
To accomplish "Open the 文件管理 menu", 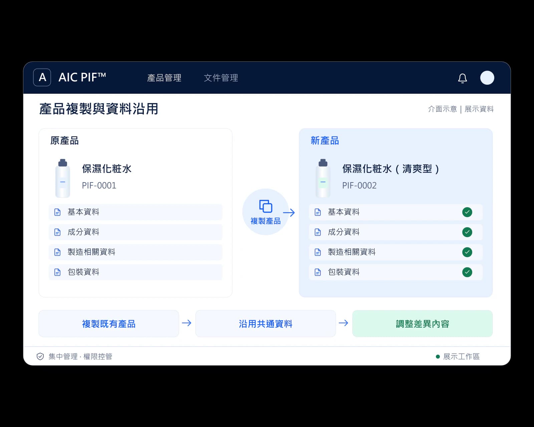I will click(221, 78).
